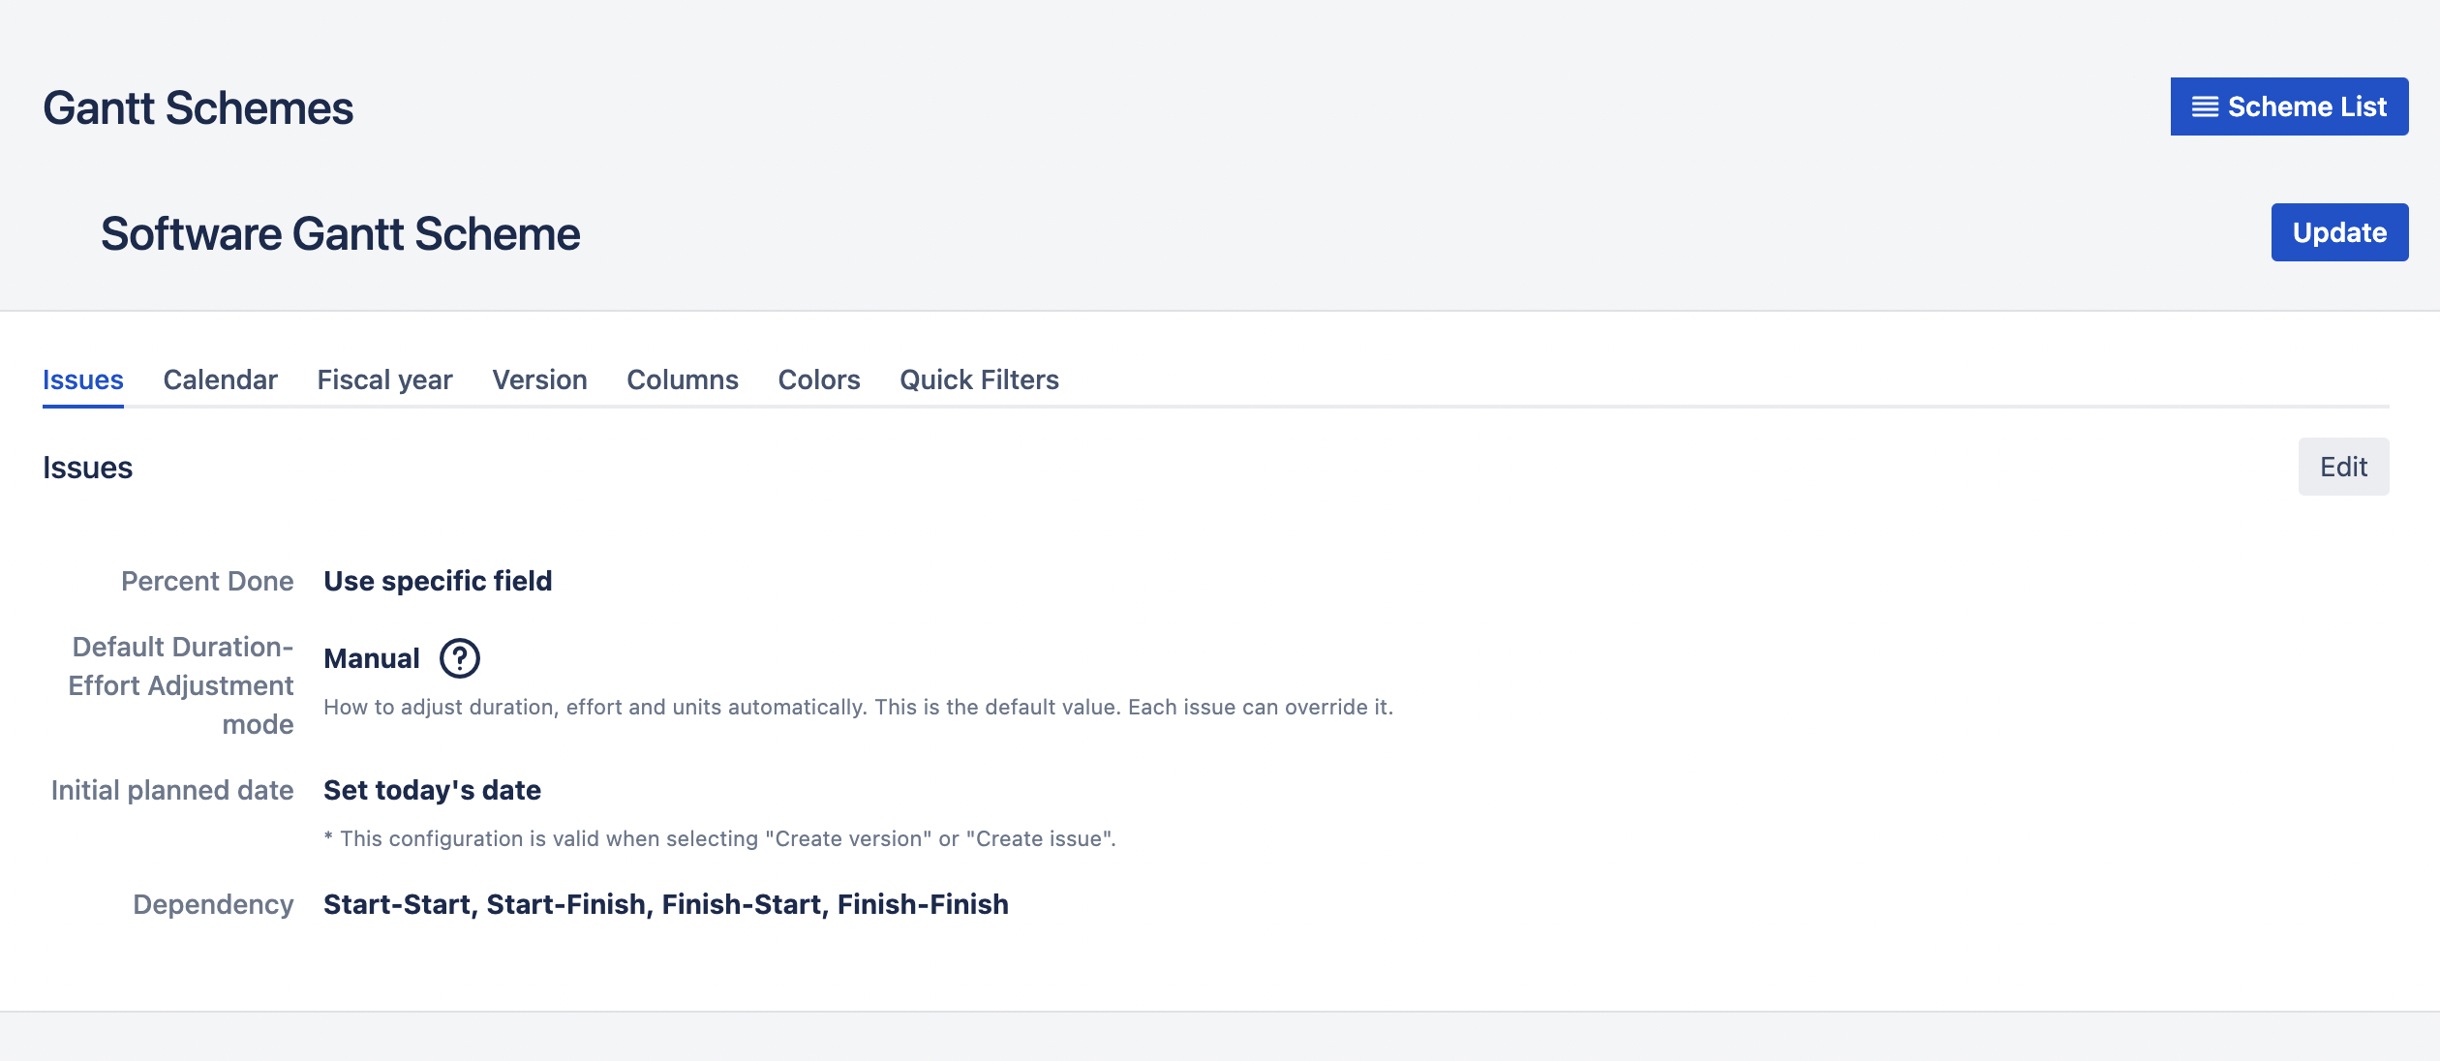The width and height of the screenshot is (2440, 1061).
Task: Select the Issues tab
Action: [82, 379]
